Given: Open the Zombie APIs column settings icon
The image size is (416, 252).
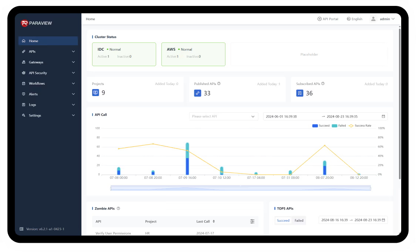Looking at the screenshot, I should (252, 221).
